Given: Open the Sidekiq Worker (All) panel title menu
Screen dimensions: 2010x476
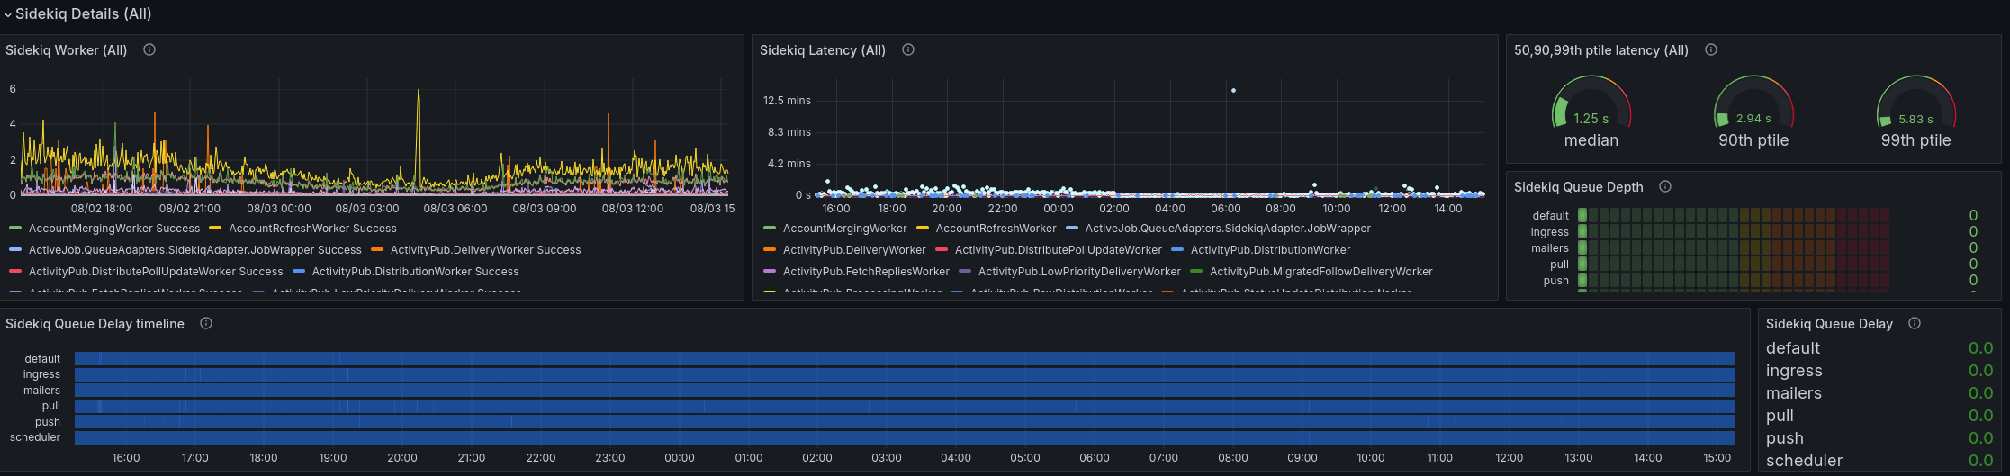Looking at the screenshot, I should coord(67,50).
